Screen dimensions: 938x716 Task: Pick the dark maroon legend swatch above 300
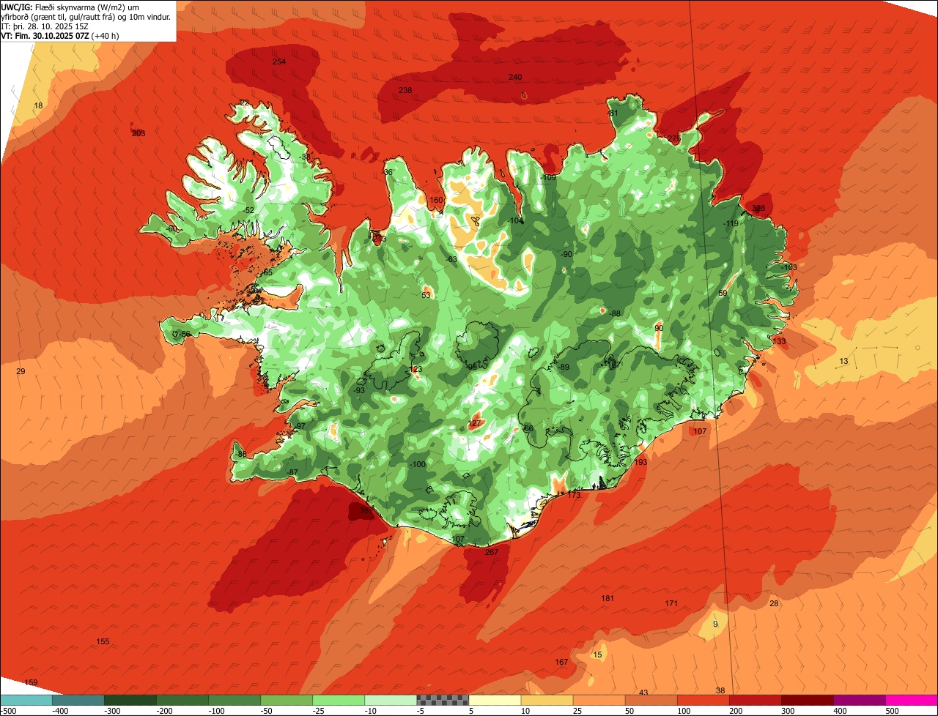pos(808,700)
